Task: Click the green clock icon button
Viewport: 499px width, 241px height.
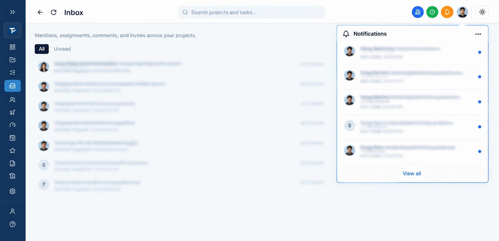Action: [432, 12]
